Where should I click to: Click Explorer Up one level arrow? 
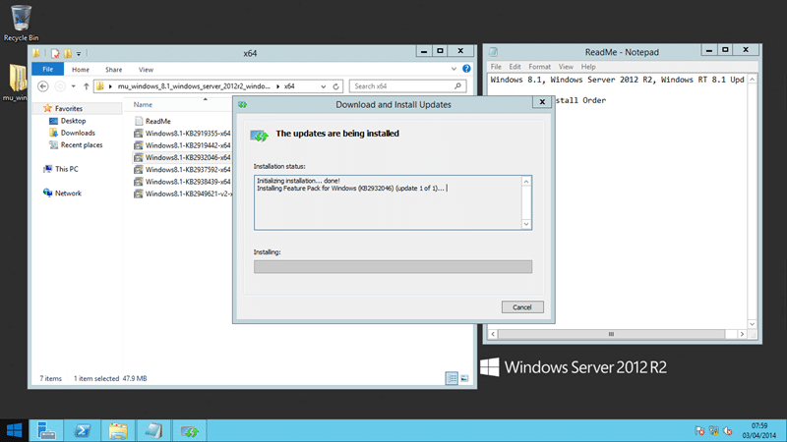86,86
